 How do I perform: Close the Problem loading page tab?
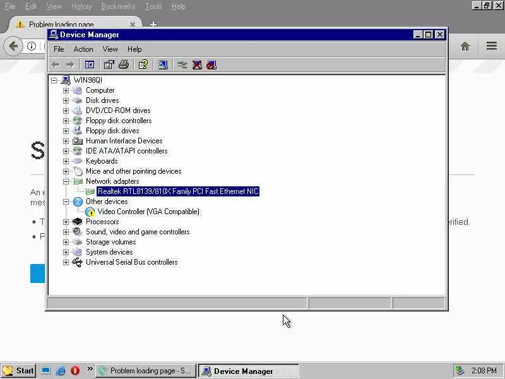pyautogui.click(x=133, y=24)
